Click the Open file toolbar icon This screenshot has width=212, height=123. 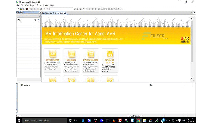coord(21,9)
